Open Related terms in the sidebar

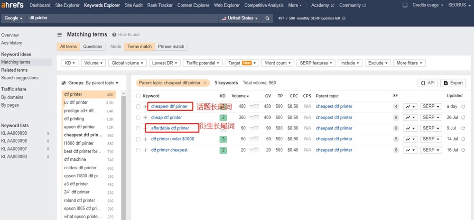tap(14, 70)
